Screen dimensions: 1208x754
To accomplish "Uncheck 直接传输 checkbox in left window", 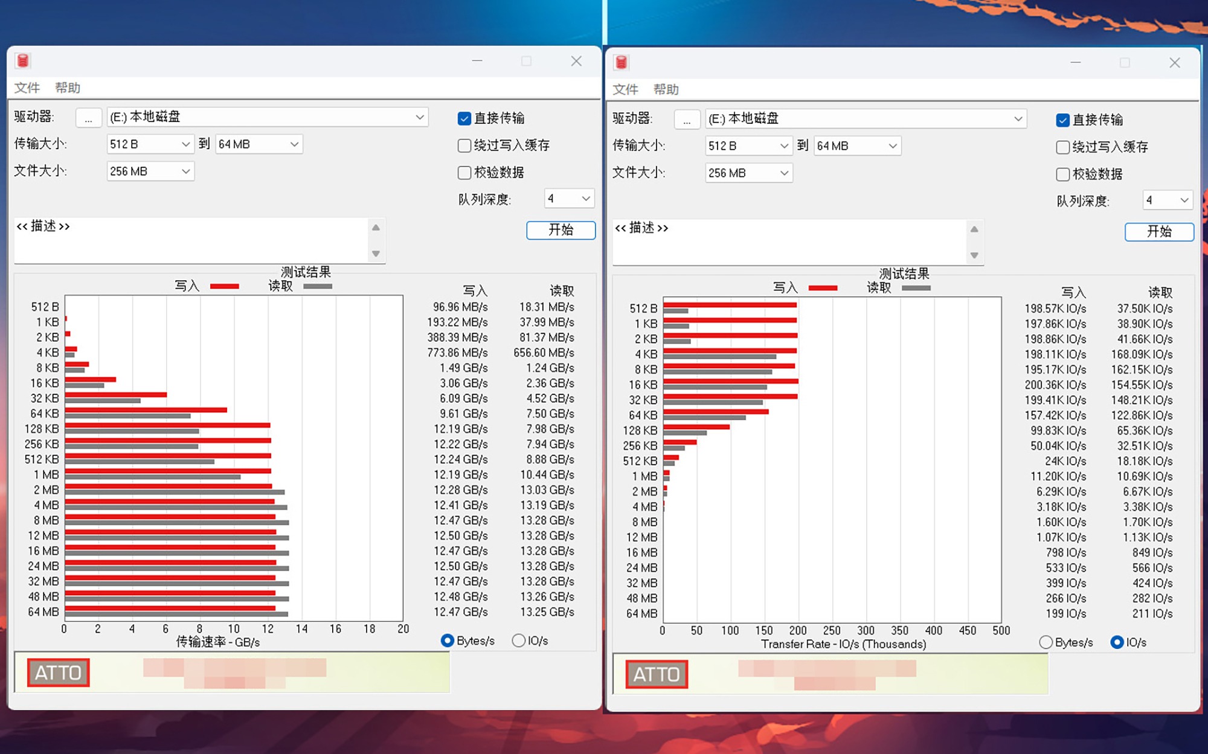I will coord(464,118).
